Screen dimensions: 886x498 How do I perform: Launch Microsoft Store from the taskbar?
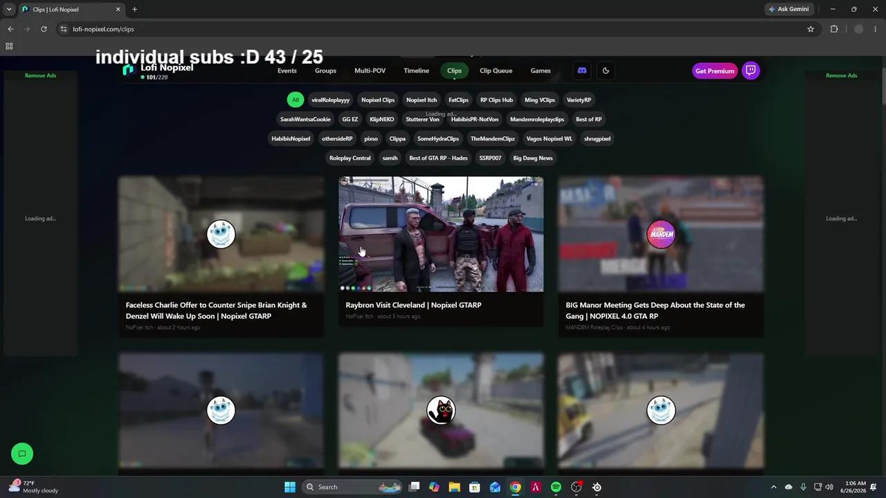coord(475,487)
